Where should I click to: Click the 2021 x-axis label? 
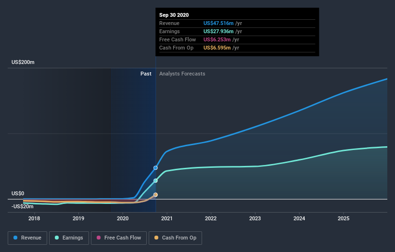[x=167, y=218]
